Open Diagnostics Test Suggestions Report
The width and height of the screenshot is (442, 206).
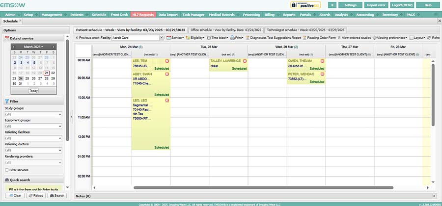273,38
